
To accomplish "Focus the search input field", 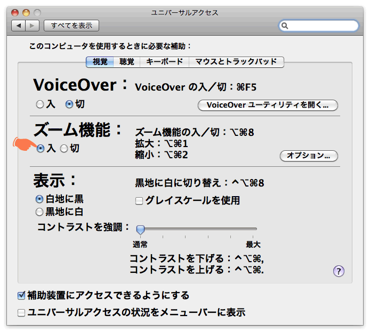I will pyautogui.click(x=319, y=26).
